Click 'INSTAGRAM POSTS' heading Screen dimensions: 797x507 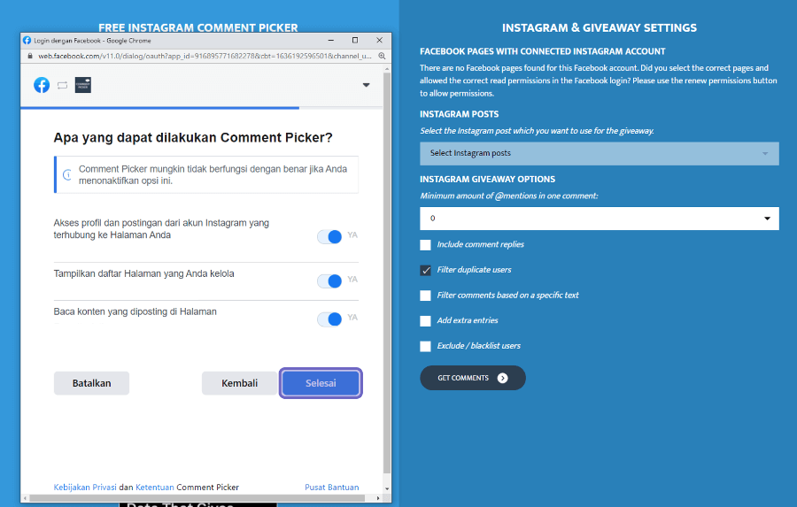pos(459,114)
